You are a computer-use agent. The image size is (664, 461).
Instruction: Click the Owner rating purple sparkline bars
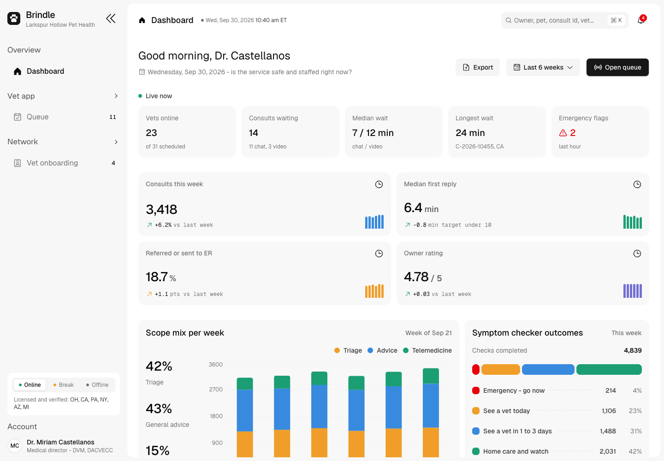point(633,291)
